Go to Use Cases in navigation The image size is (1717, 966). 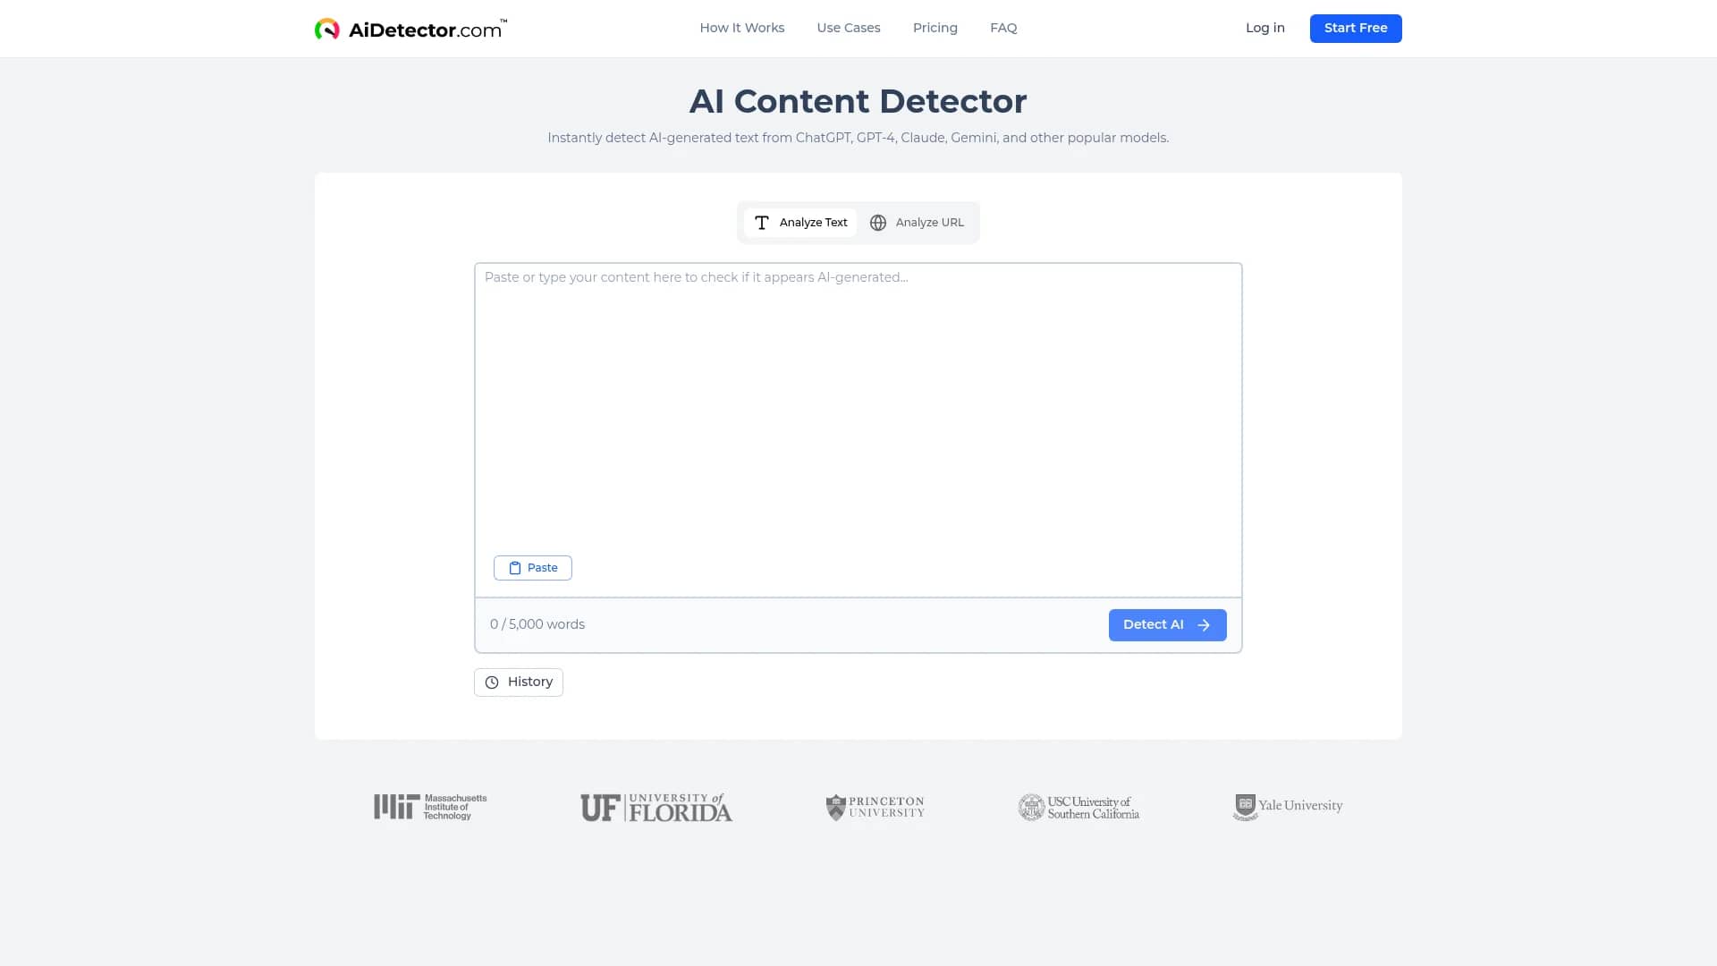pos(848,28)
